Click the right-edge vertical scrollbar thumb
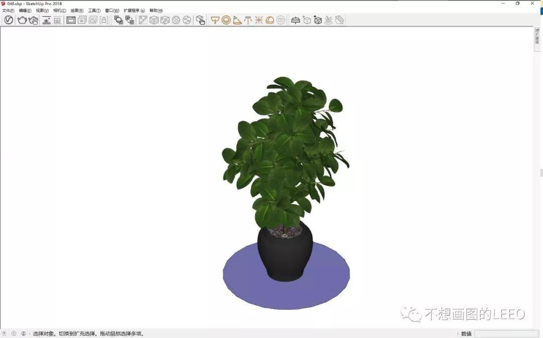 point(541,173)
